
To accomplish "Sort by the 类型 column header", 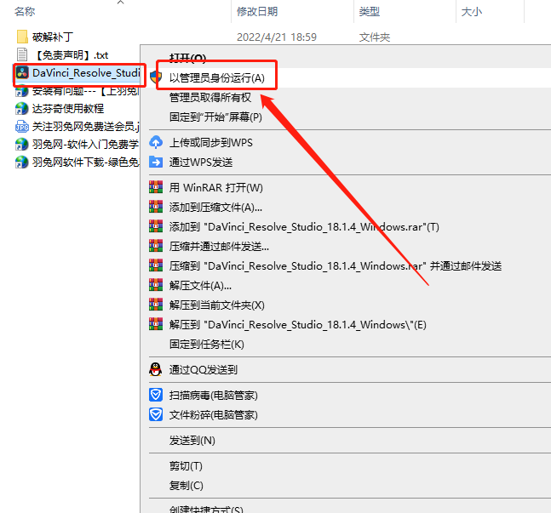I will point(369,12).
